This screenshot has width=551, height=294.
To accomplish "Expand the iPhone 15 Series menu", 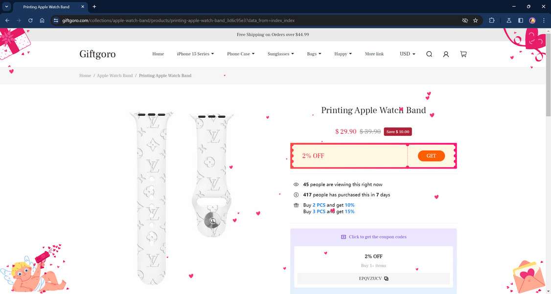I will click(x=195, y=54).
